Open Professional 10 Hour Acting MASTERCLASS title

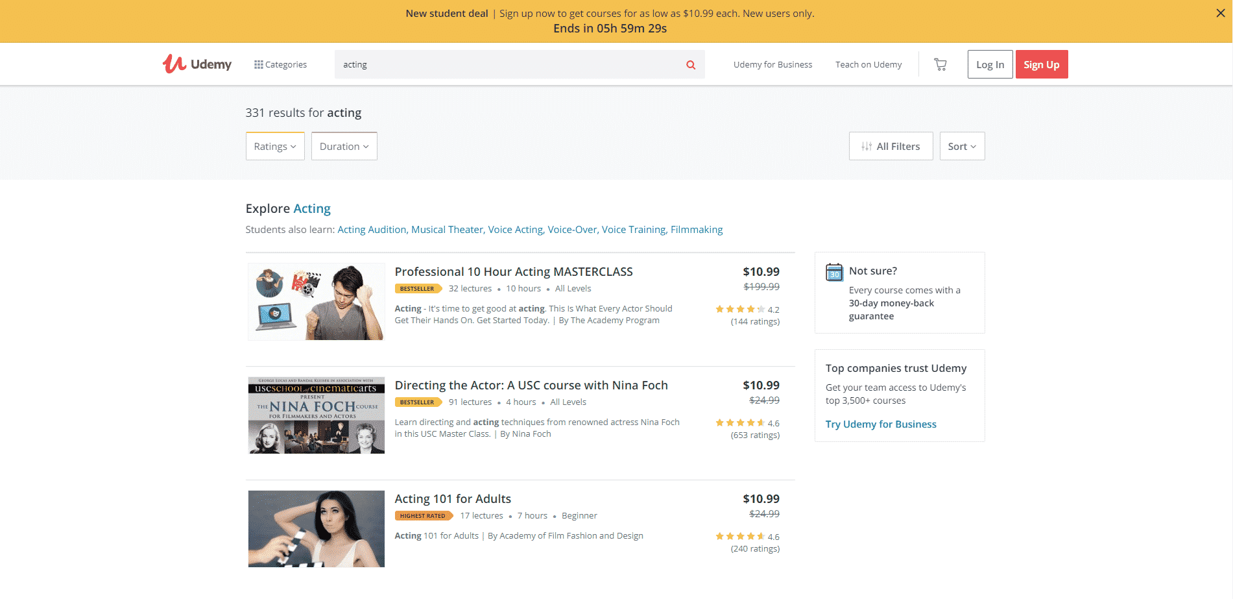(x=514, y=272)
